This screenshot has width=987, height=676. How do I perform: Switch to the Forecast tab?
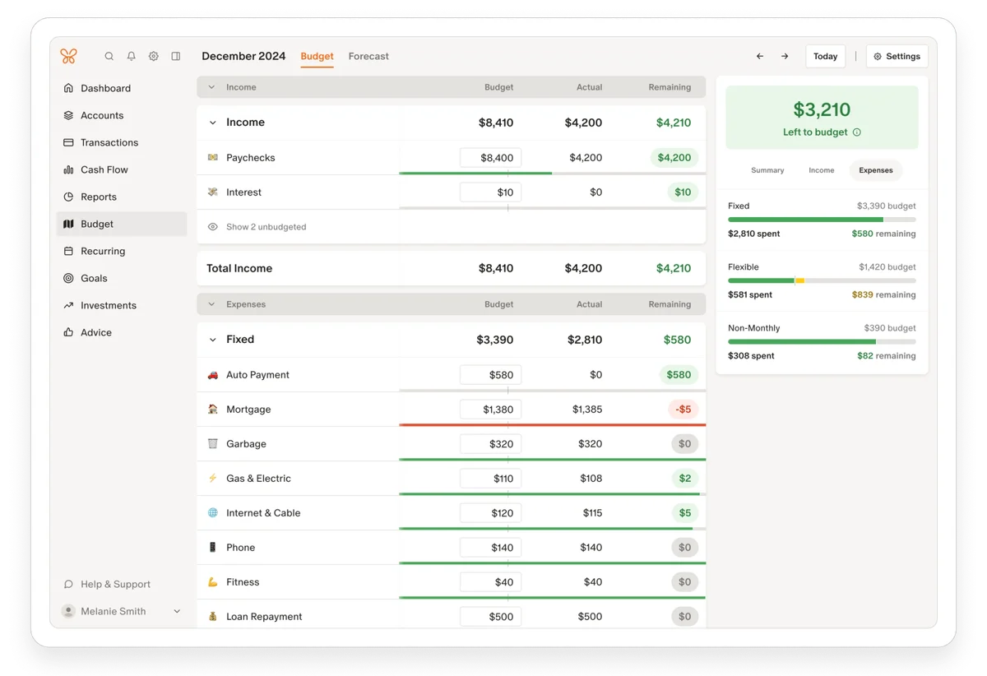368,56
